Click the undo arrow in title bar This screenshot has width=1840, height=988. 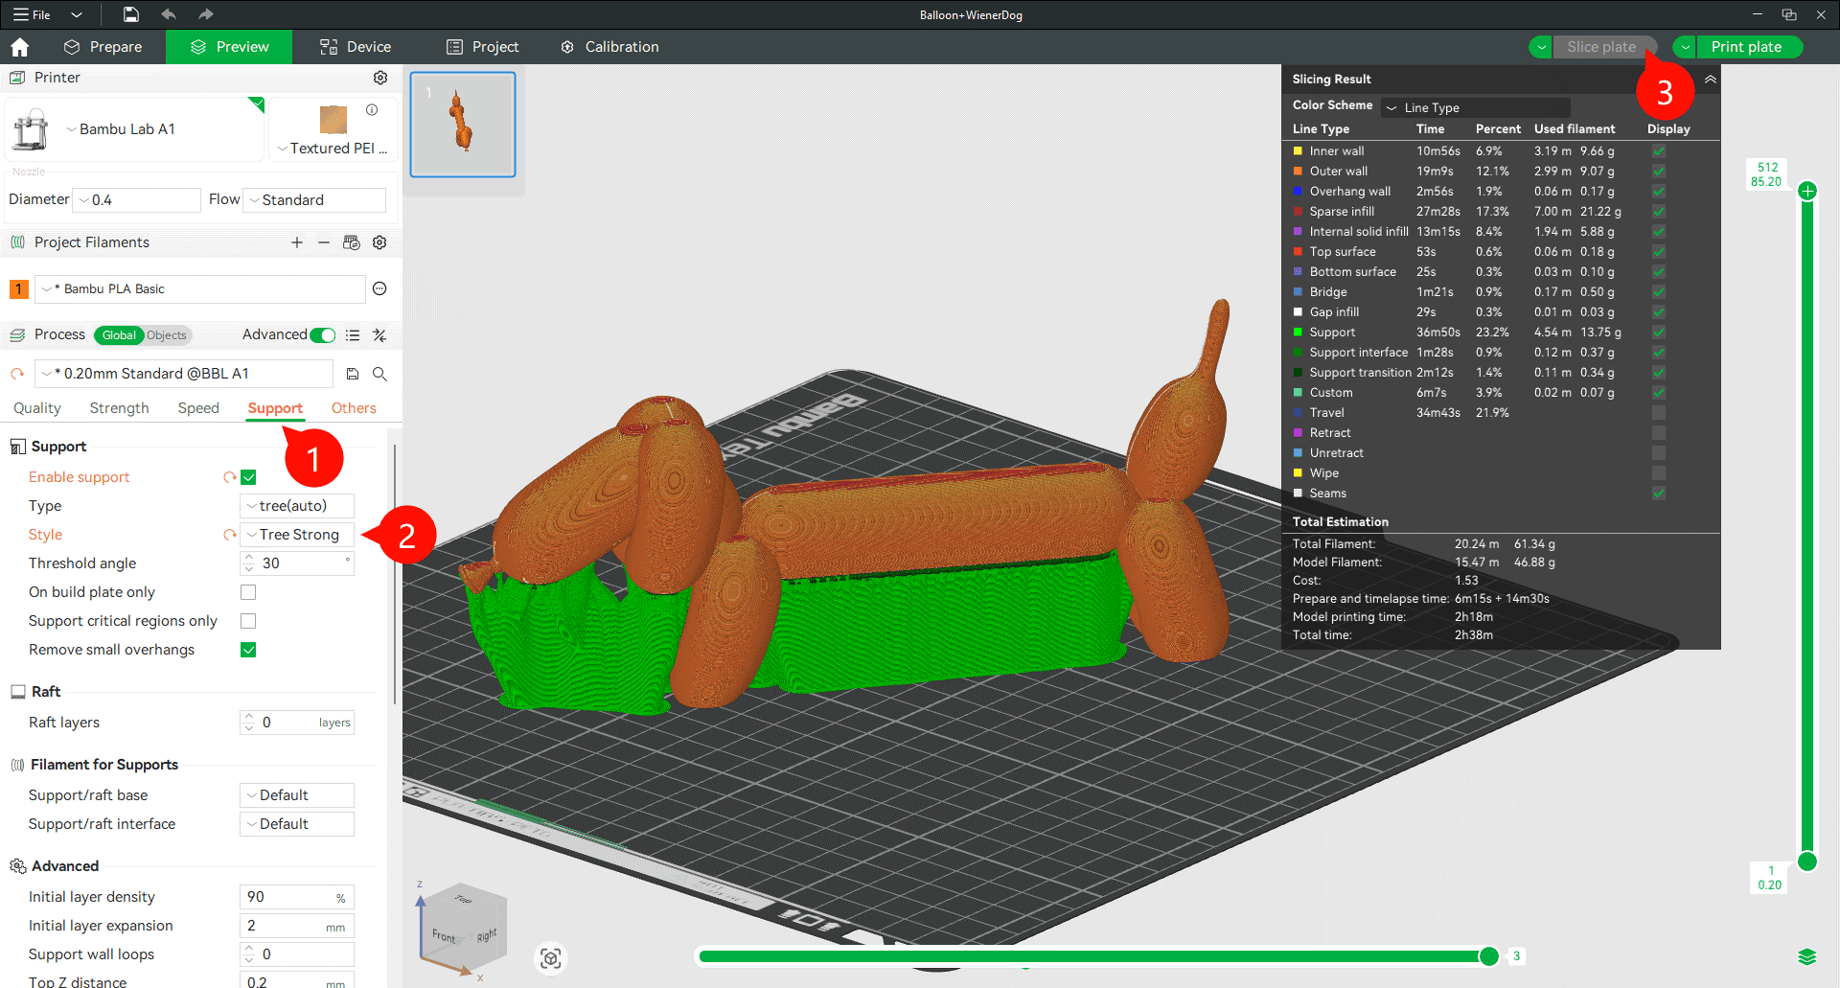coord(169,14)
